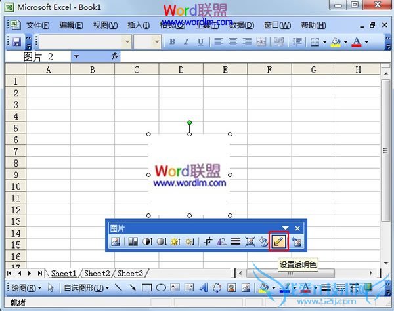Click the More Contrast icon
This screenshot has height=311, width=394.
(x=147, y=241)
